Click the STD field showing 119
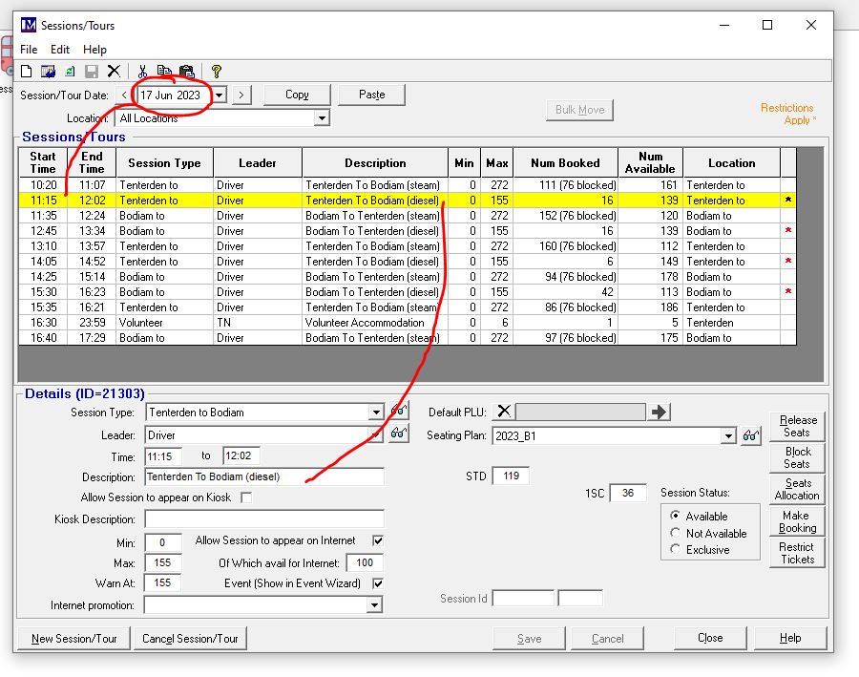Image resolution: width=859 pixels, height=677 pixels. tap(512, 476)
